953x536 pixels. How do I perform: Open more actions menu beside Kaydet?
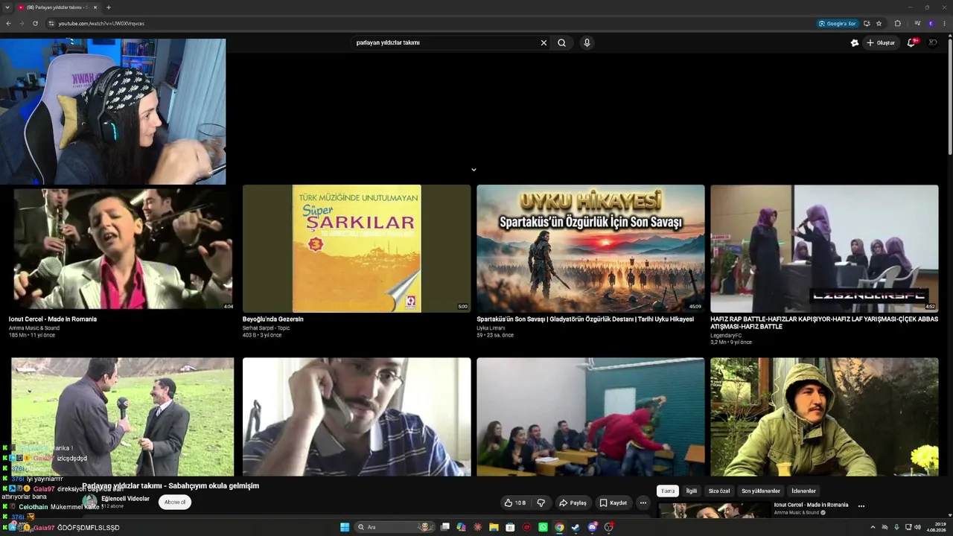pyautogui.click(x=643, y=502)
